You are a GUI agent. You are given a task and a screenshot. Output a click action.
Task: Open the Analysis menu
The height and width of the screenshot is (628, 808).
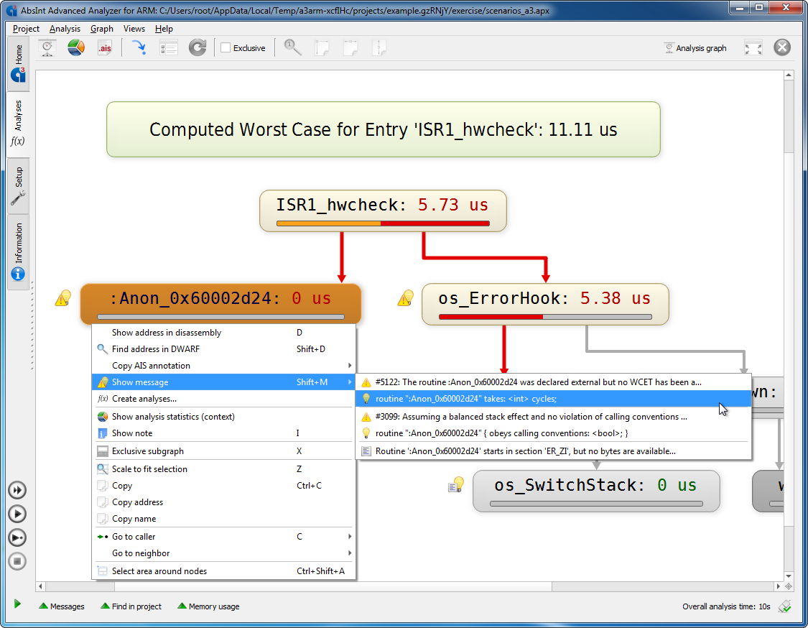tap(65, 29)
